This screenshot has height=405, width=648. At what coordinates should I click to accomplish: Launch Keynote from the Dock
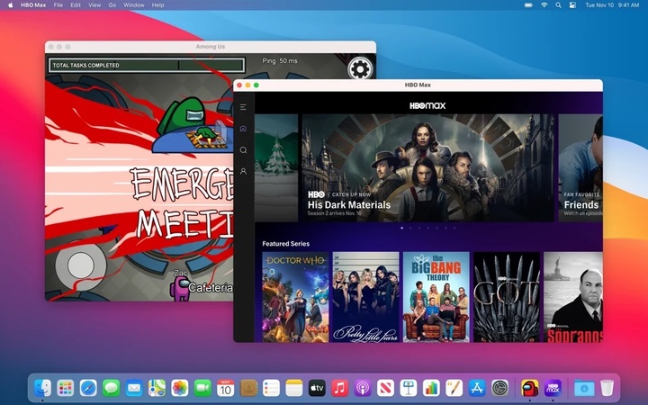409,388
